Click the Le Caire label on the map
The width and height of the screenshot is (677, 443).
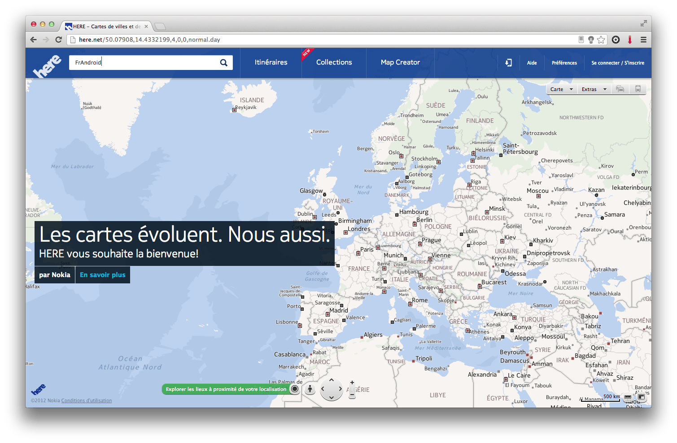[x=519, y=375]
